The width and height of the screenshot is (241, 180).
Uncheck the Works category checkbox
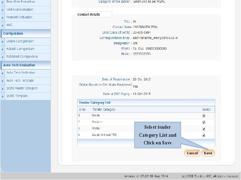(204, 129)
